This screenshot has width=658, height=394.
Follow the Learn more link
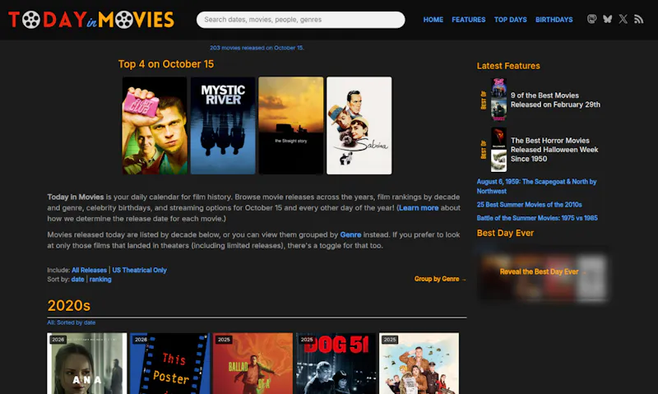pos(419,208)
